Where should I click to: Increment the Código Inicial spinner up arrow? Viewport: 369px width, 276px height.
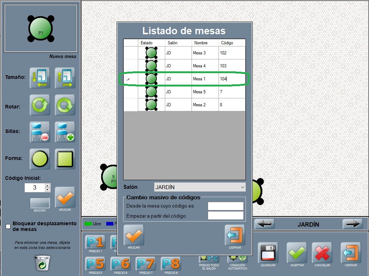pos(47,186)
